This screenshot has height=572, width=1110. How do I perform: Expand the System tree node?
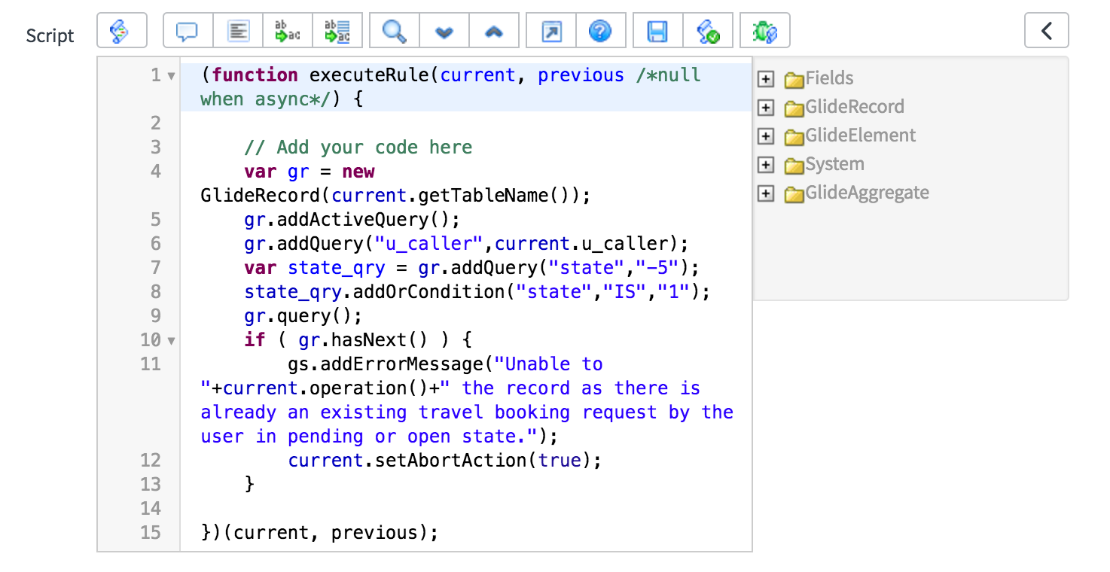pyautogui.click(x=766, y=164)
